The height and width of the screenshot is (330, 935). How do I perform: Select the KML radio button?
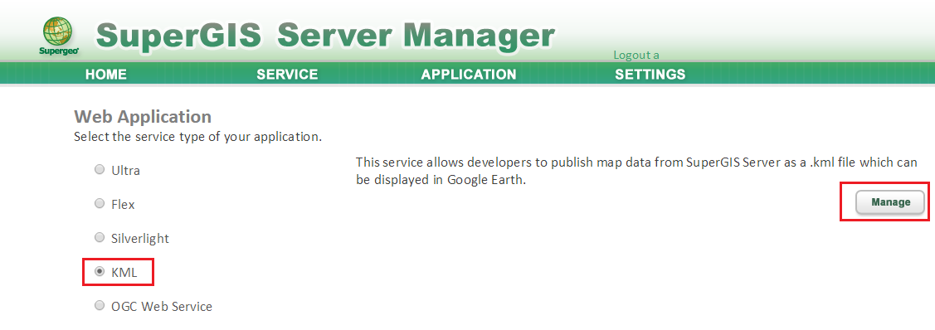coord(100,272)
